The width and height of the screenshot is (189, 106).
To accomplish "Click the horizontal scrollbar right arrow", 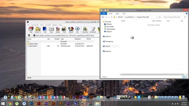I will [x=187, y=74].
